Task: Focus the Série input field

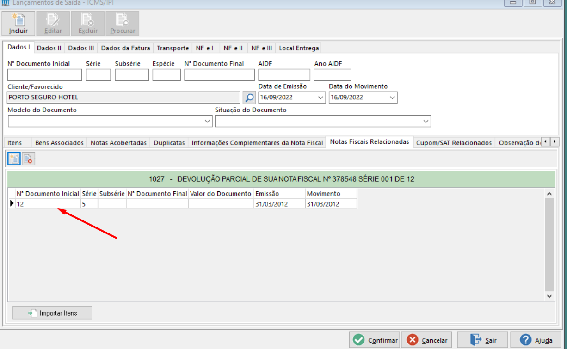Action: coord(99,75)
